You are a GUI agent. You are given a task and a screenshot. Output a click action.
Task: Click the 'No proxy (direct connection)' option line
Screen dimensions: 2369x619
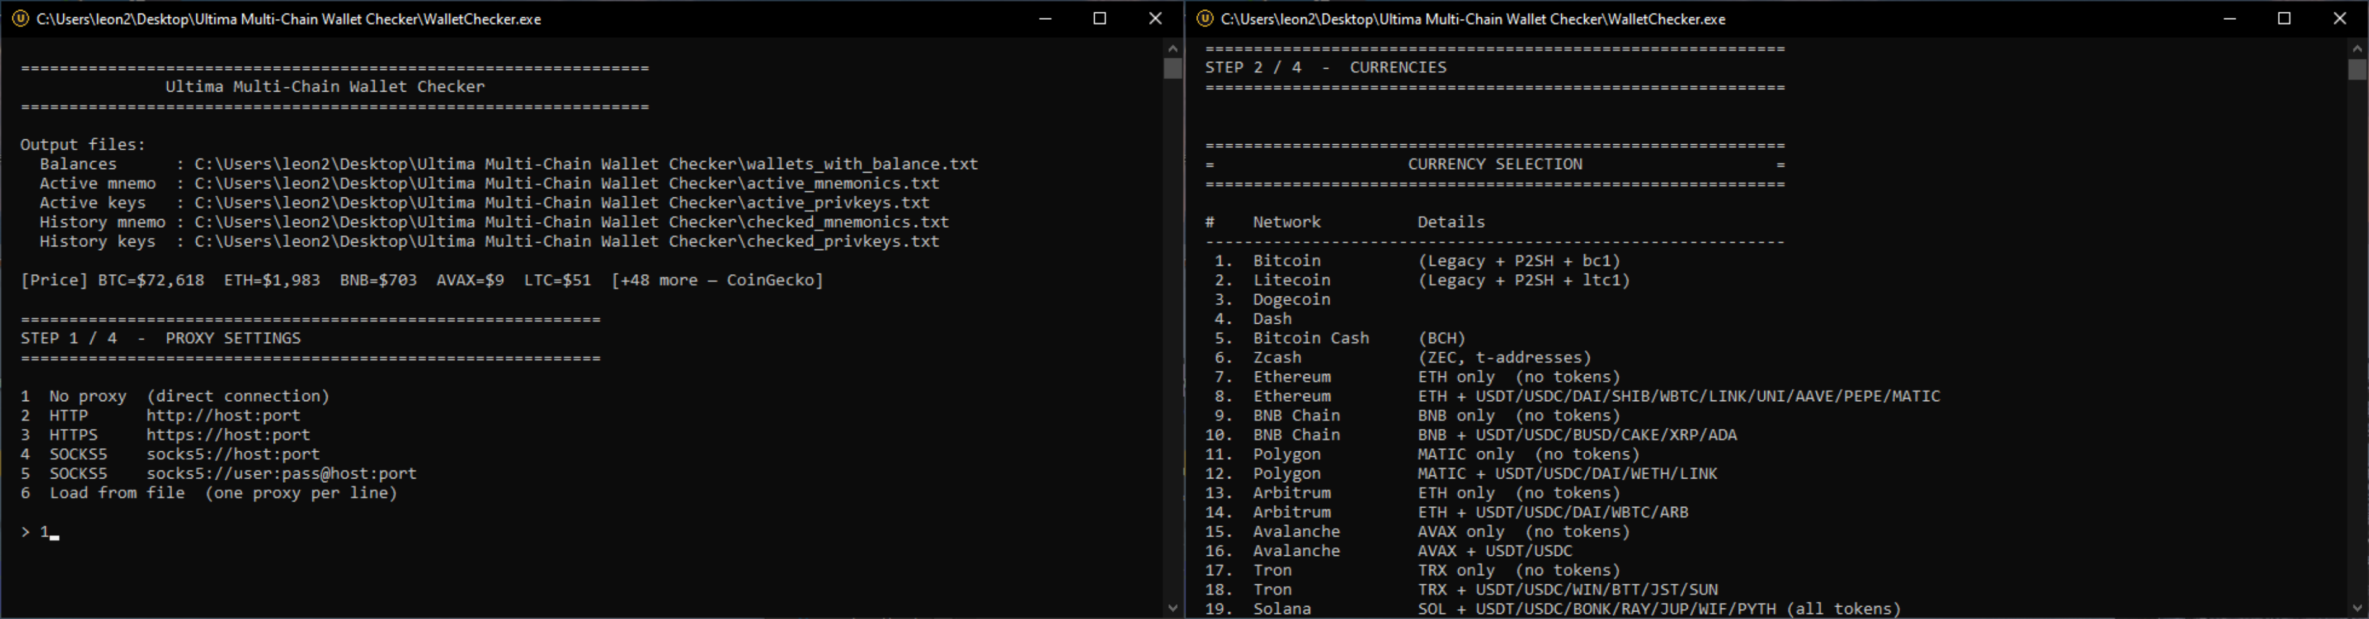pyautogui.click(x=175, y=396)
